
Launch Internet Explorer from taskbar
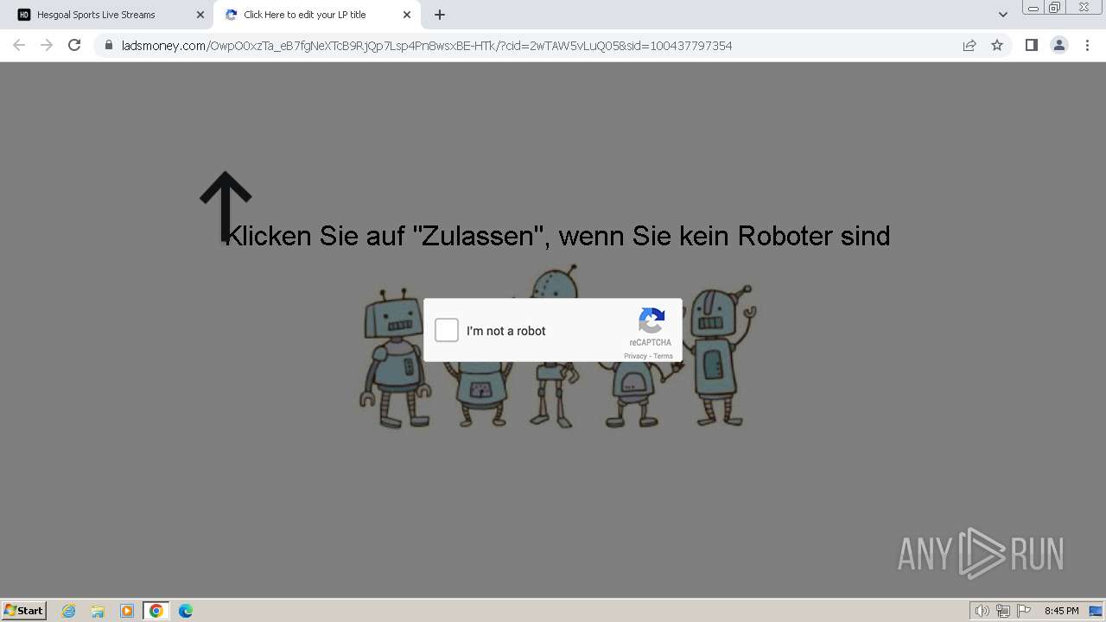tap(69, 611)
